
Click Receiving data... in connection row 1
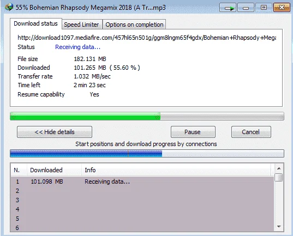pyautogui.click(x=107, y=181)
